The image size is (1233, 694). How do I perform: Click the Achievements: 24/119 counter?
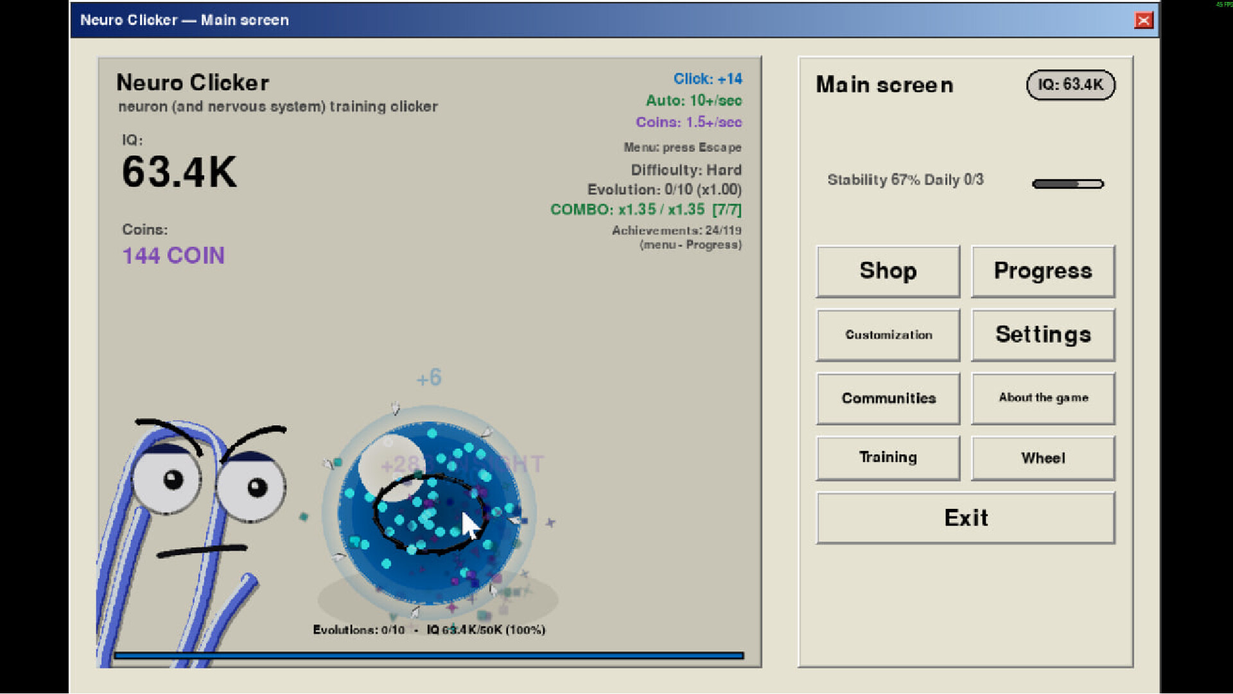coord(676,229)
